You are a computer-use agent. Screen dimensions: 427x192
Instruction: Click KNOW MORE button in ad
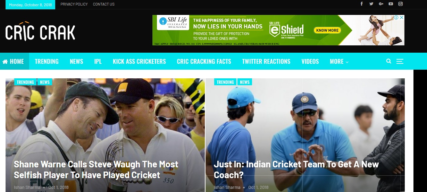(x=327, y=30)
